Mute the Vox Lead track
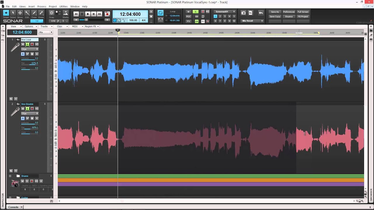374x210 pixels. [23, 44]
